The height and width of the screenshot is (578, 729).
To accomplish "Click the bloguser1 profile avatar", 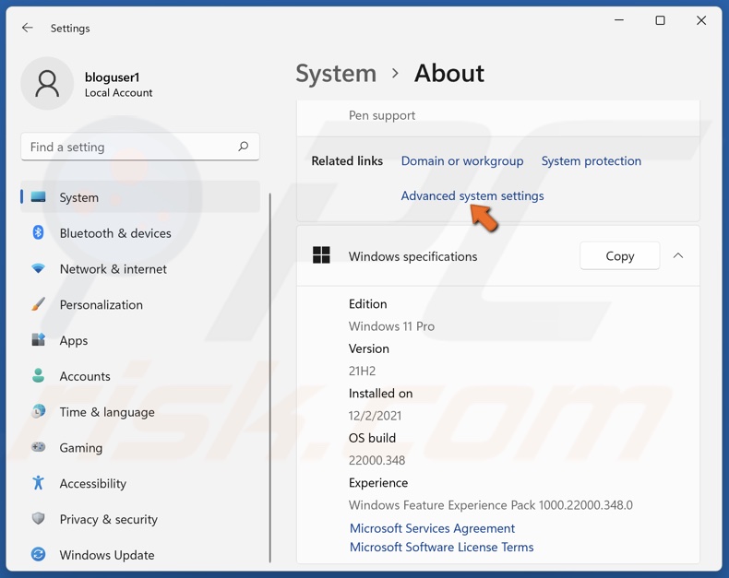I will click(x=47, y=84).
